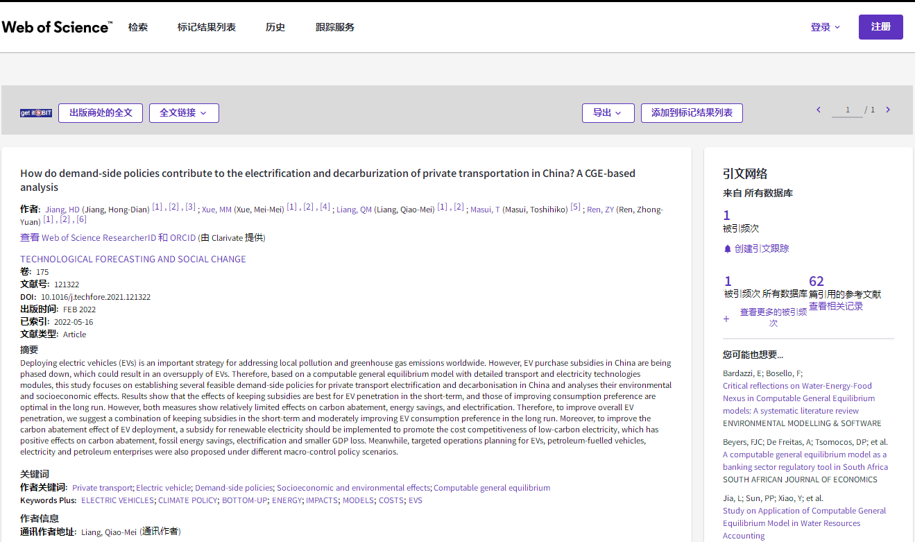915x542 pixels.
Task: Open the 跟踪服务 menu item
Action: point(335,27)
